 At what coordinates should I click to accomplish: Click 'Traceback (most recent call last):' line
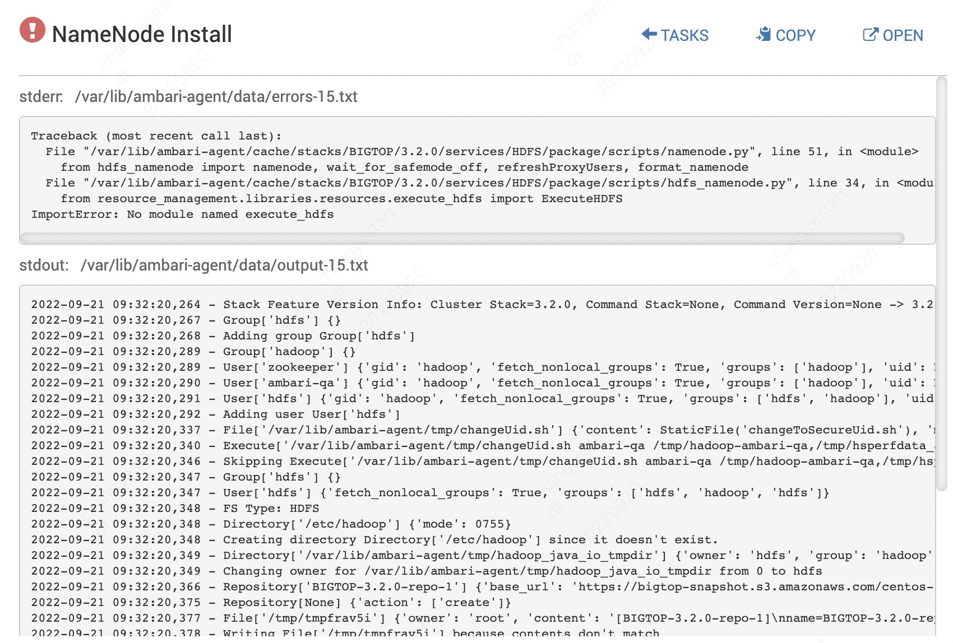coord(156,136)
